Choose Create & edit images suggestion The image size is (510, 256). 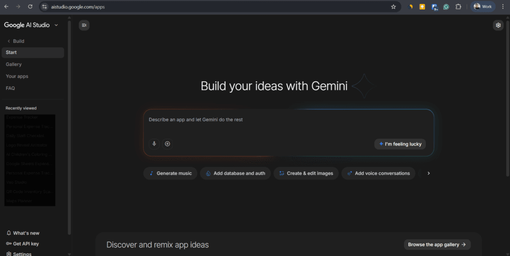[306, 173]
